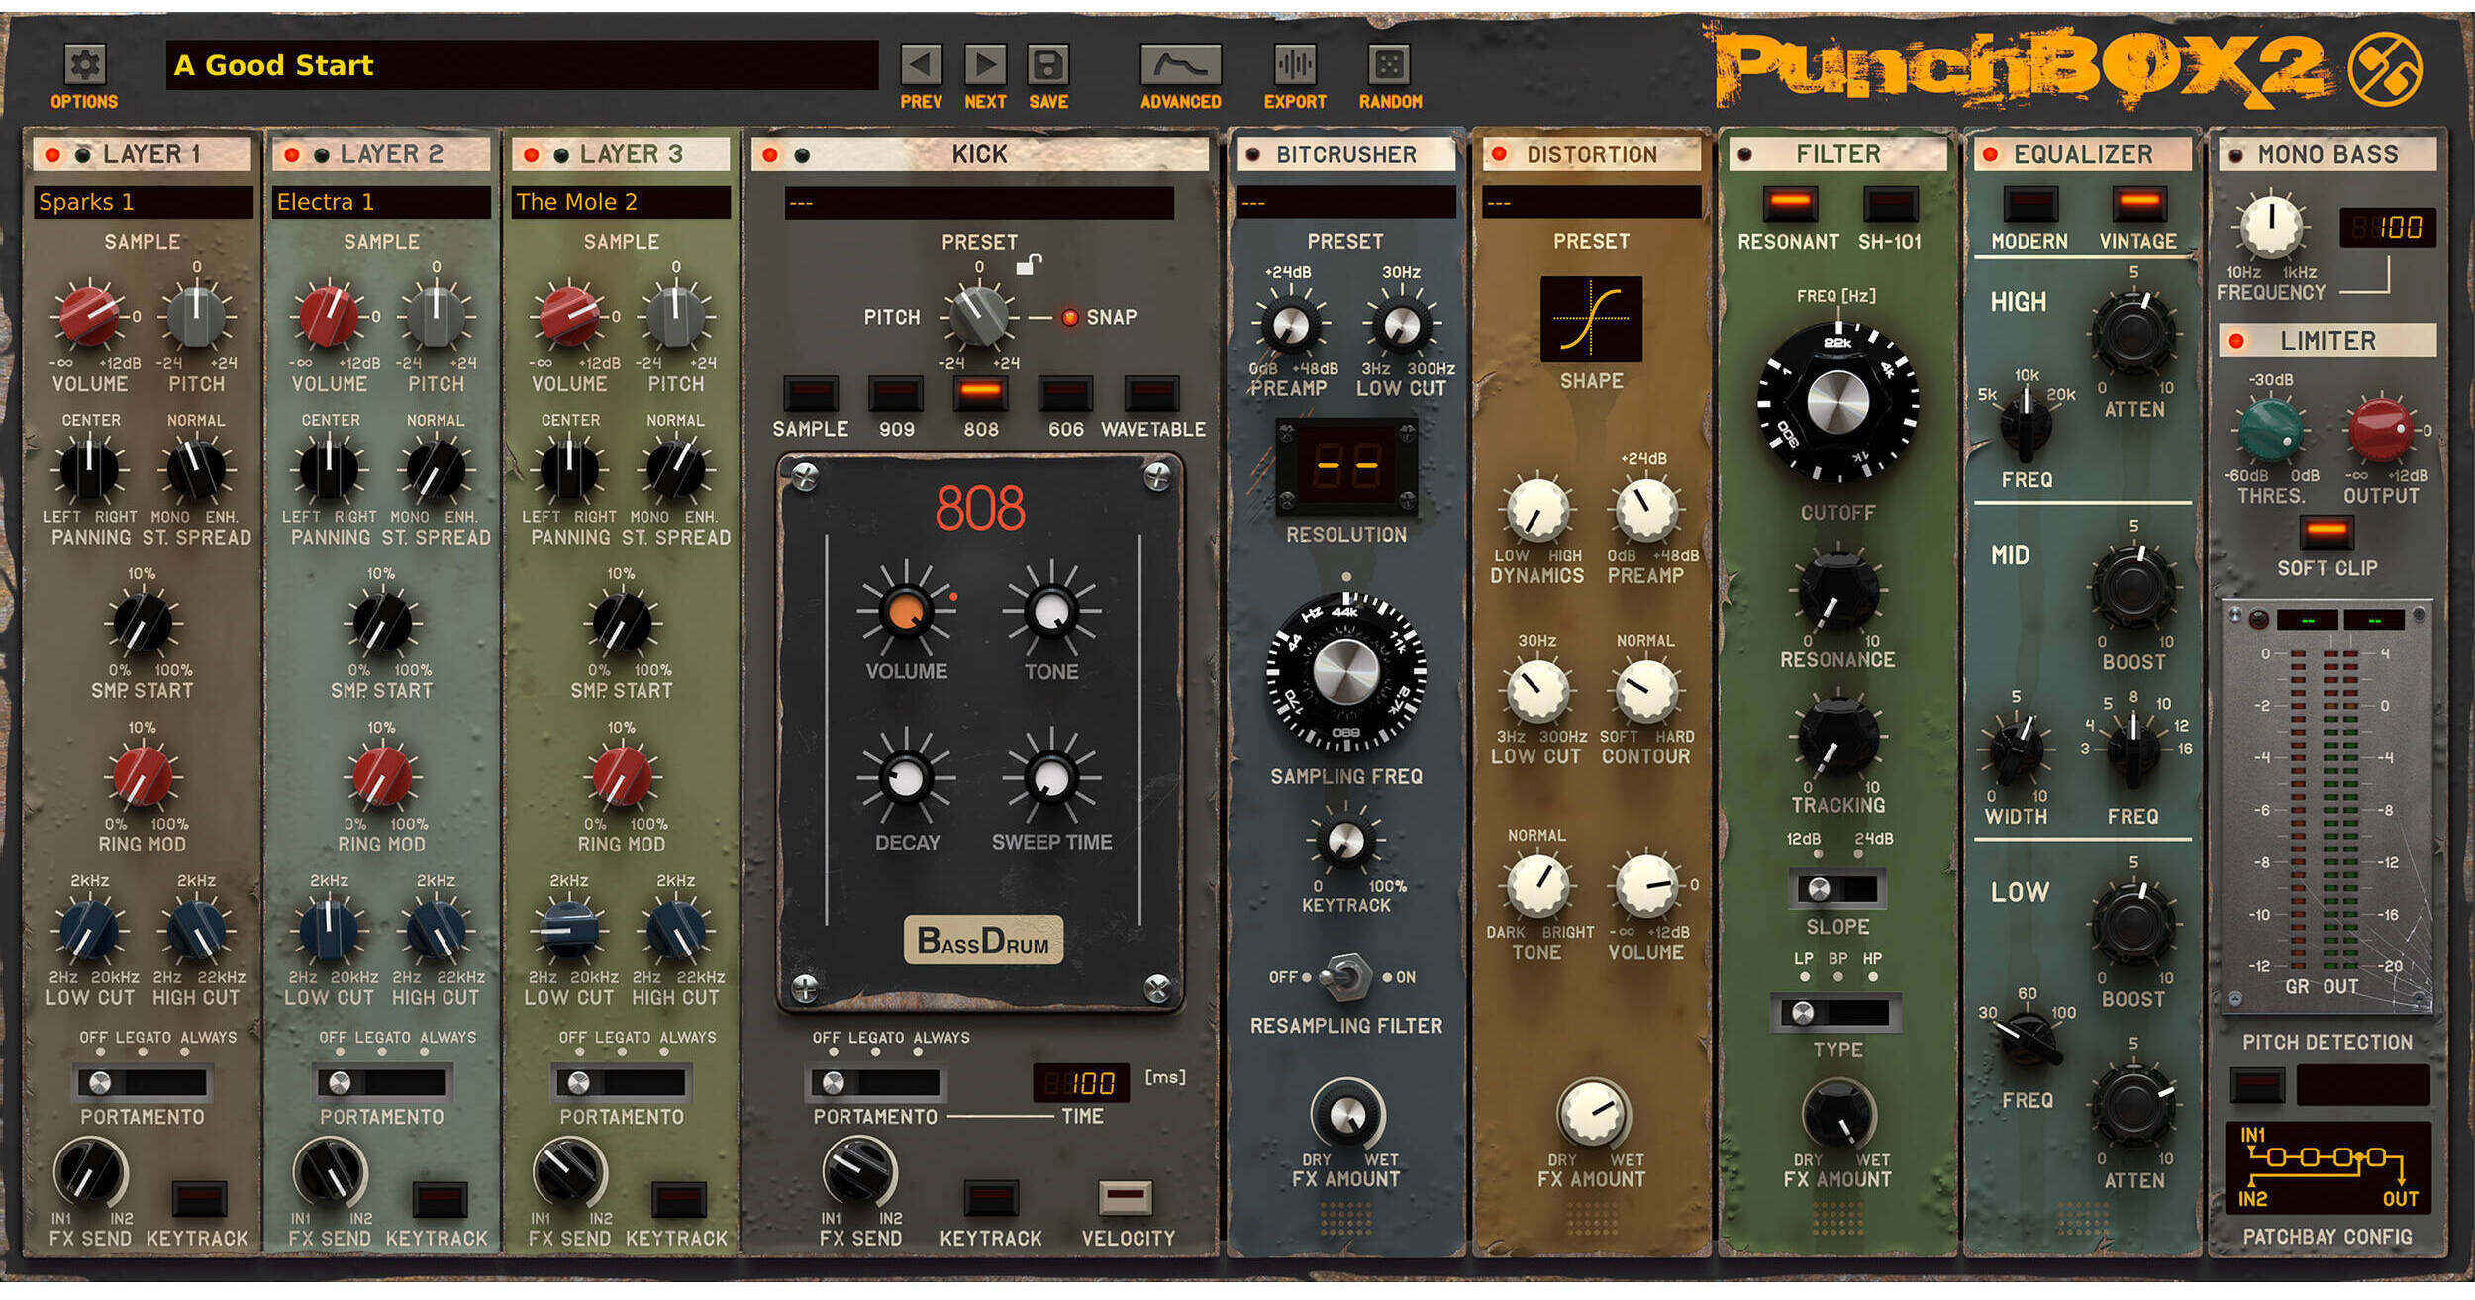Click the orange 808 Volume knob
2475x1300 pixels.
[x=906, y=611]
